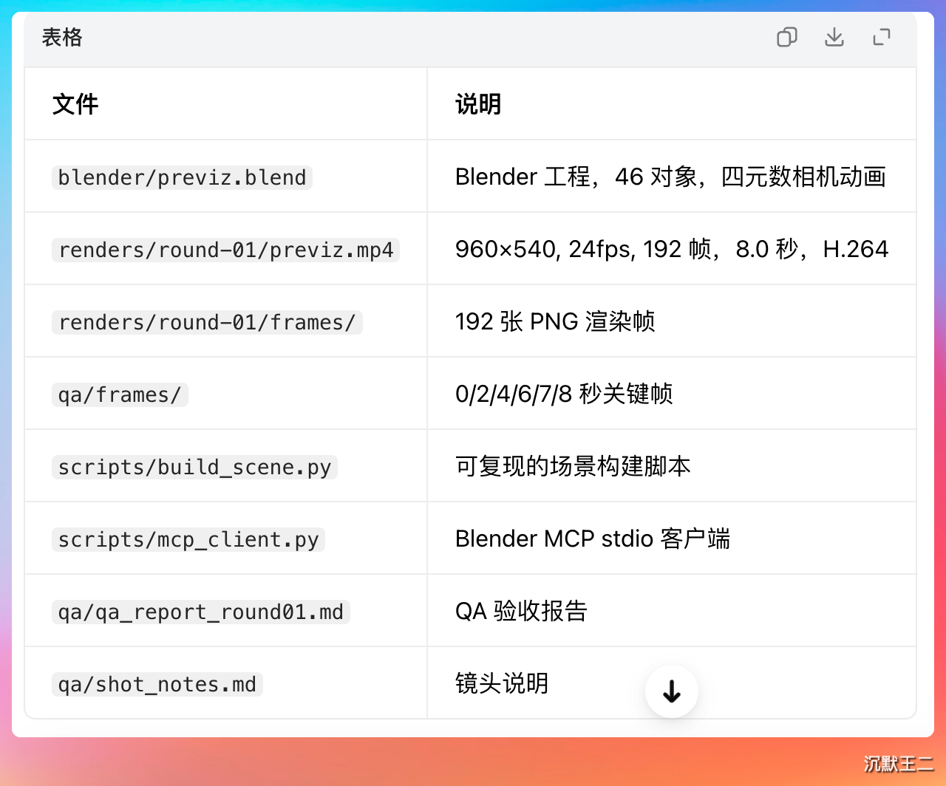This screenshot has height=786, width=946.
Task: Download the table using the download icon
Action: pos(834,37)
